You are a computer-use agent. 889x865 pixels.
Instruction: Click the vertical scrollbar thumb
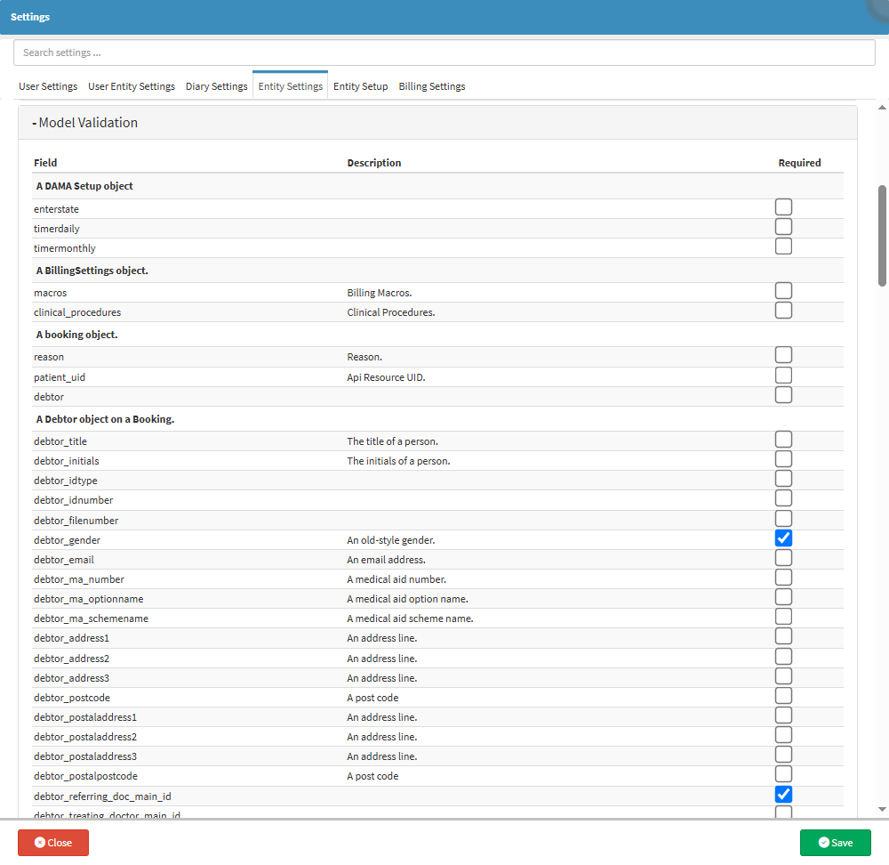click(x=882, y=236)
